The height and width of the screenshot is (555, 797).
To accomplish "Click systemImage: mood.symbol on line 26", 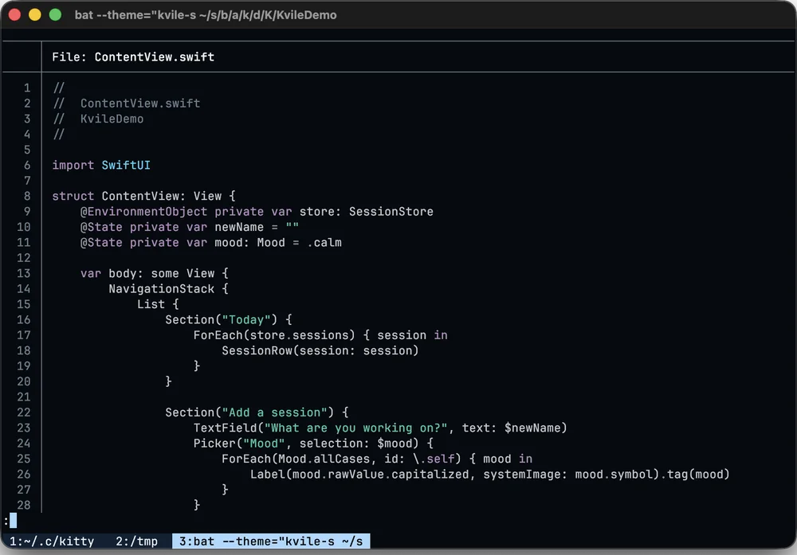I will tap(567, 475).
